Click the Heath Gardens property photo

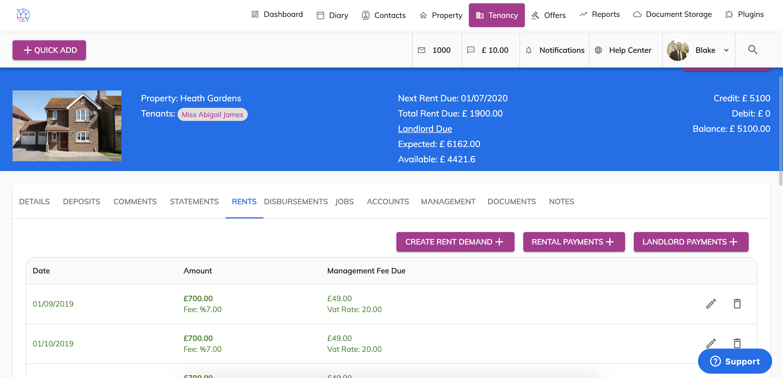pyautogui.click(x=67, y=126)
